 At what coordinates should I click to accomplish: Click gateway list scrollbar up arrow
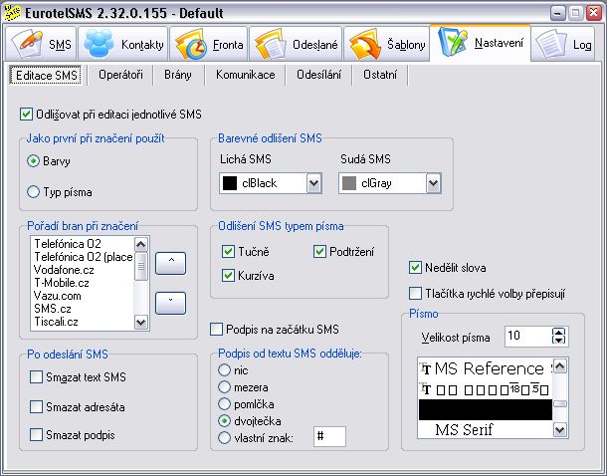(141, 244)
